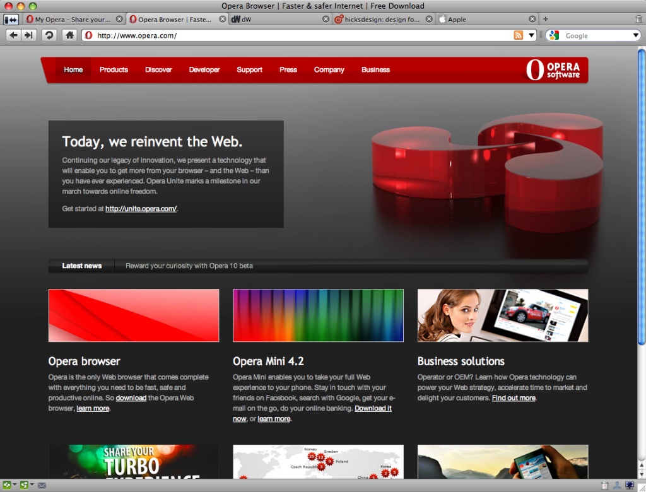Click the notes clipboard icon in status bar
The image size is (646, 492).
point(604,486)
